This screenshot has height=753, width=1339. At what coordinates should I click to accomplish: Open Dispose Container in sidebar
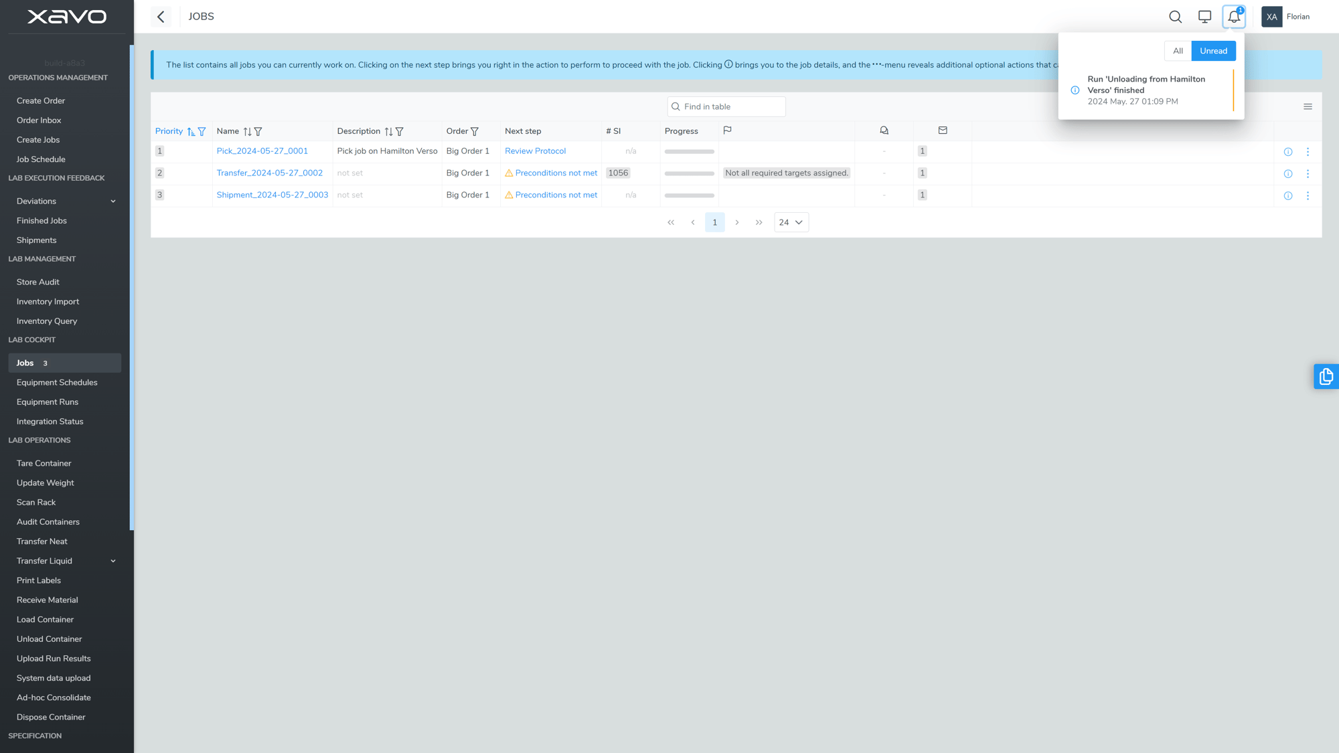(x=51, y=718)
